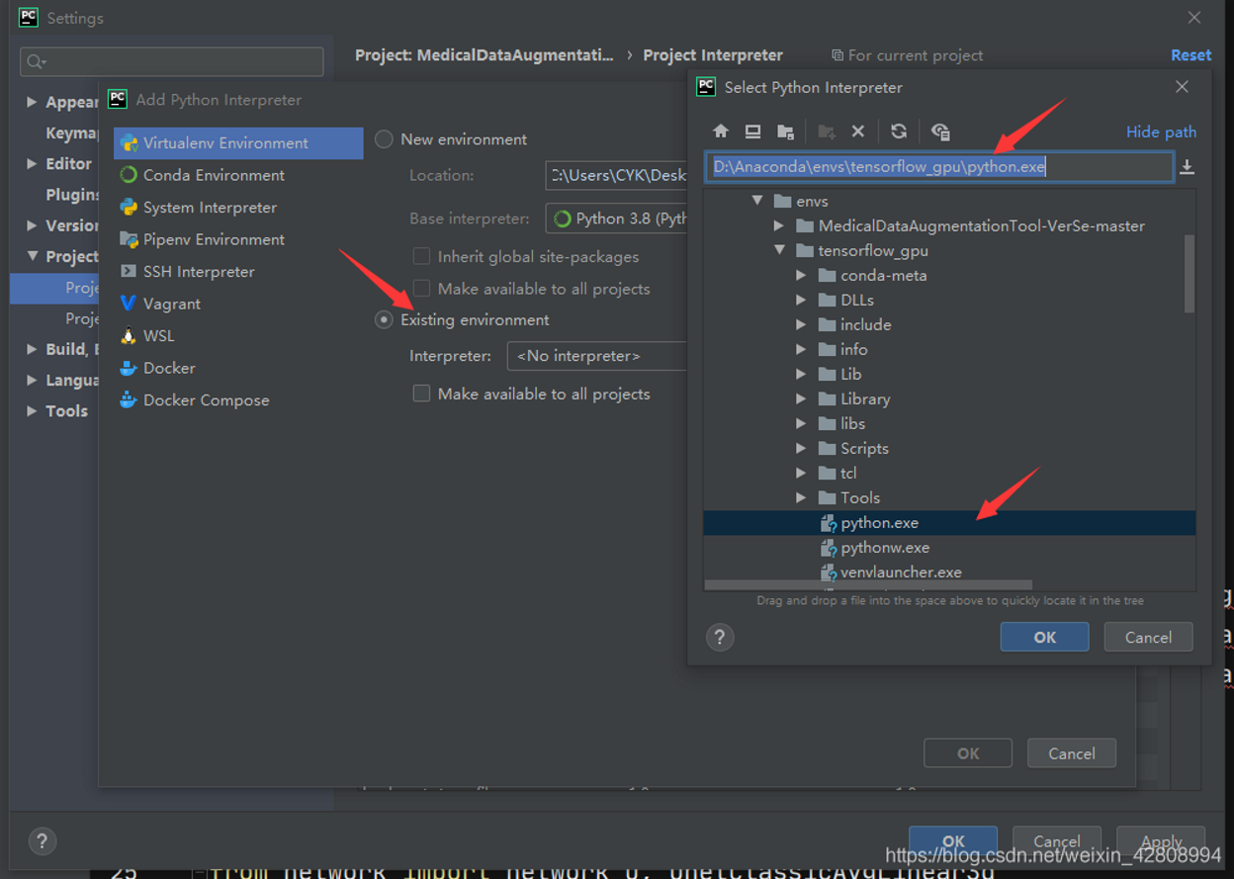The image size is (1234, 879).
Task: Click vertical scrollbar of file tree
Action: [x=1189, y=273]
